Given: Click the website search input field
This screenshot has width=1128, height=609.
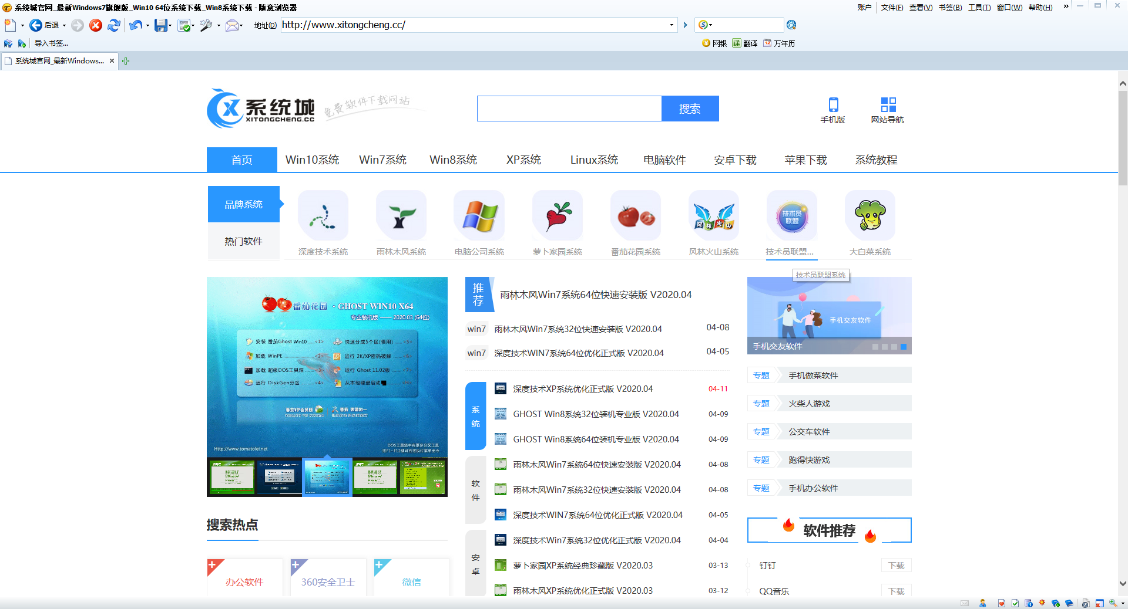Looking at the screenshot, I should click(x=569, y=109).
